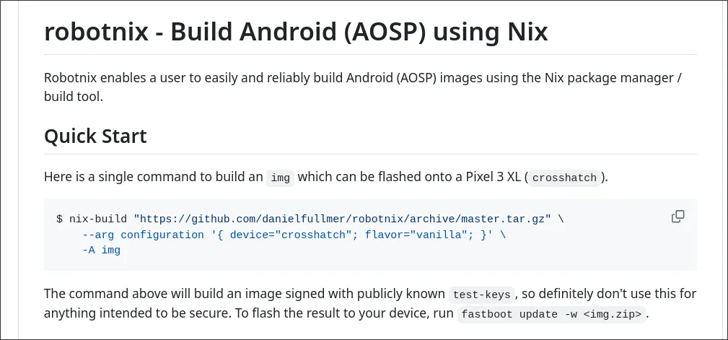Click the GitHub archive URL in code block
The image size is (728, 340).
click(x=343, y=217)
